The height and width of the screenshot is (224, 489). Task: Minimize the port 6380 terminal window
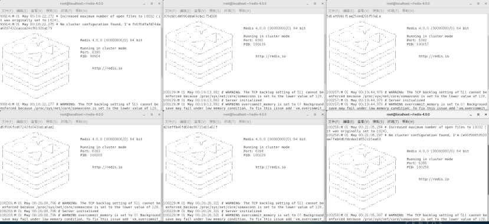click(145, 4)
